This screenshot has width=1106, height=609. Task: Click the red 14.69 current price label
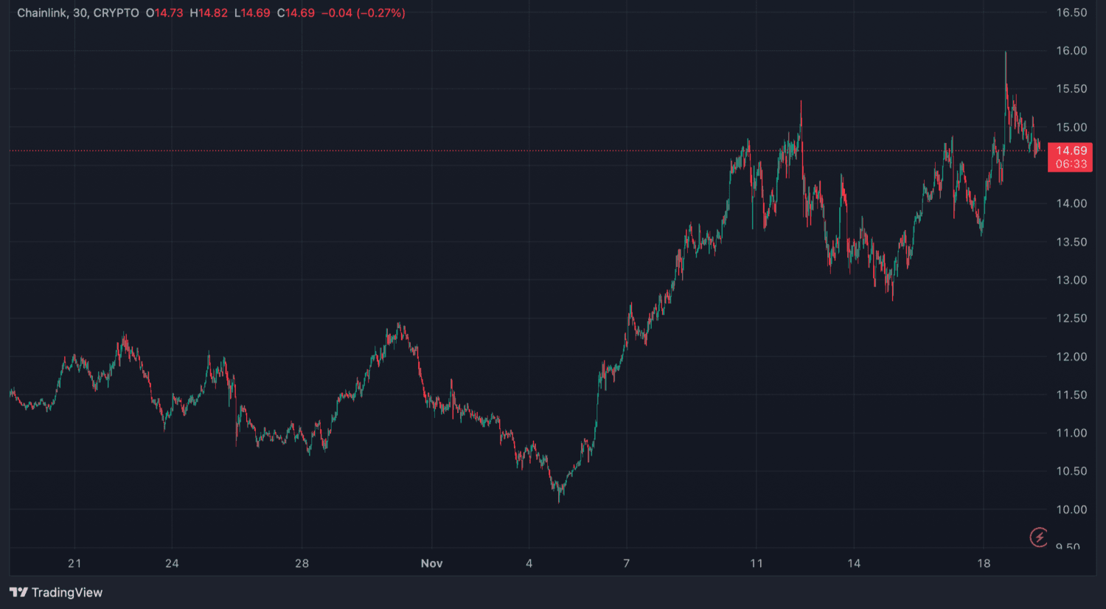[x=1071, y=150]
